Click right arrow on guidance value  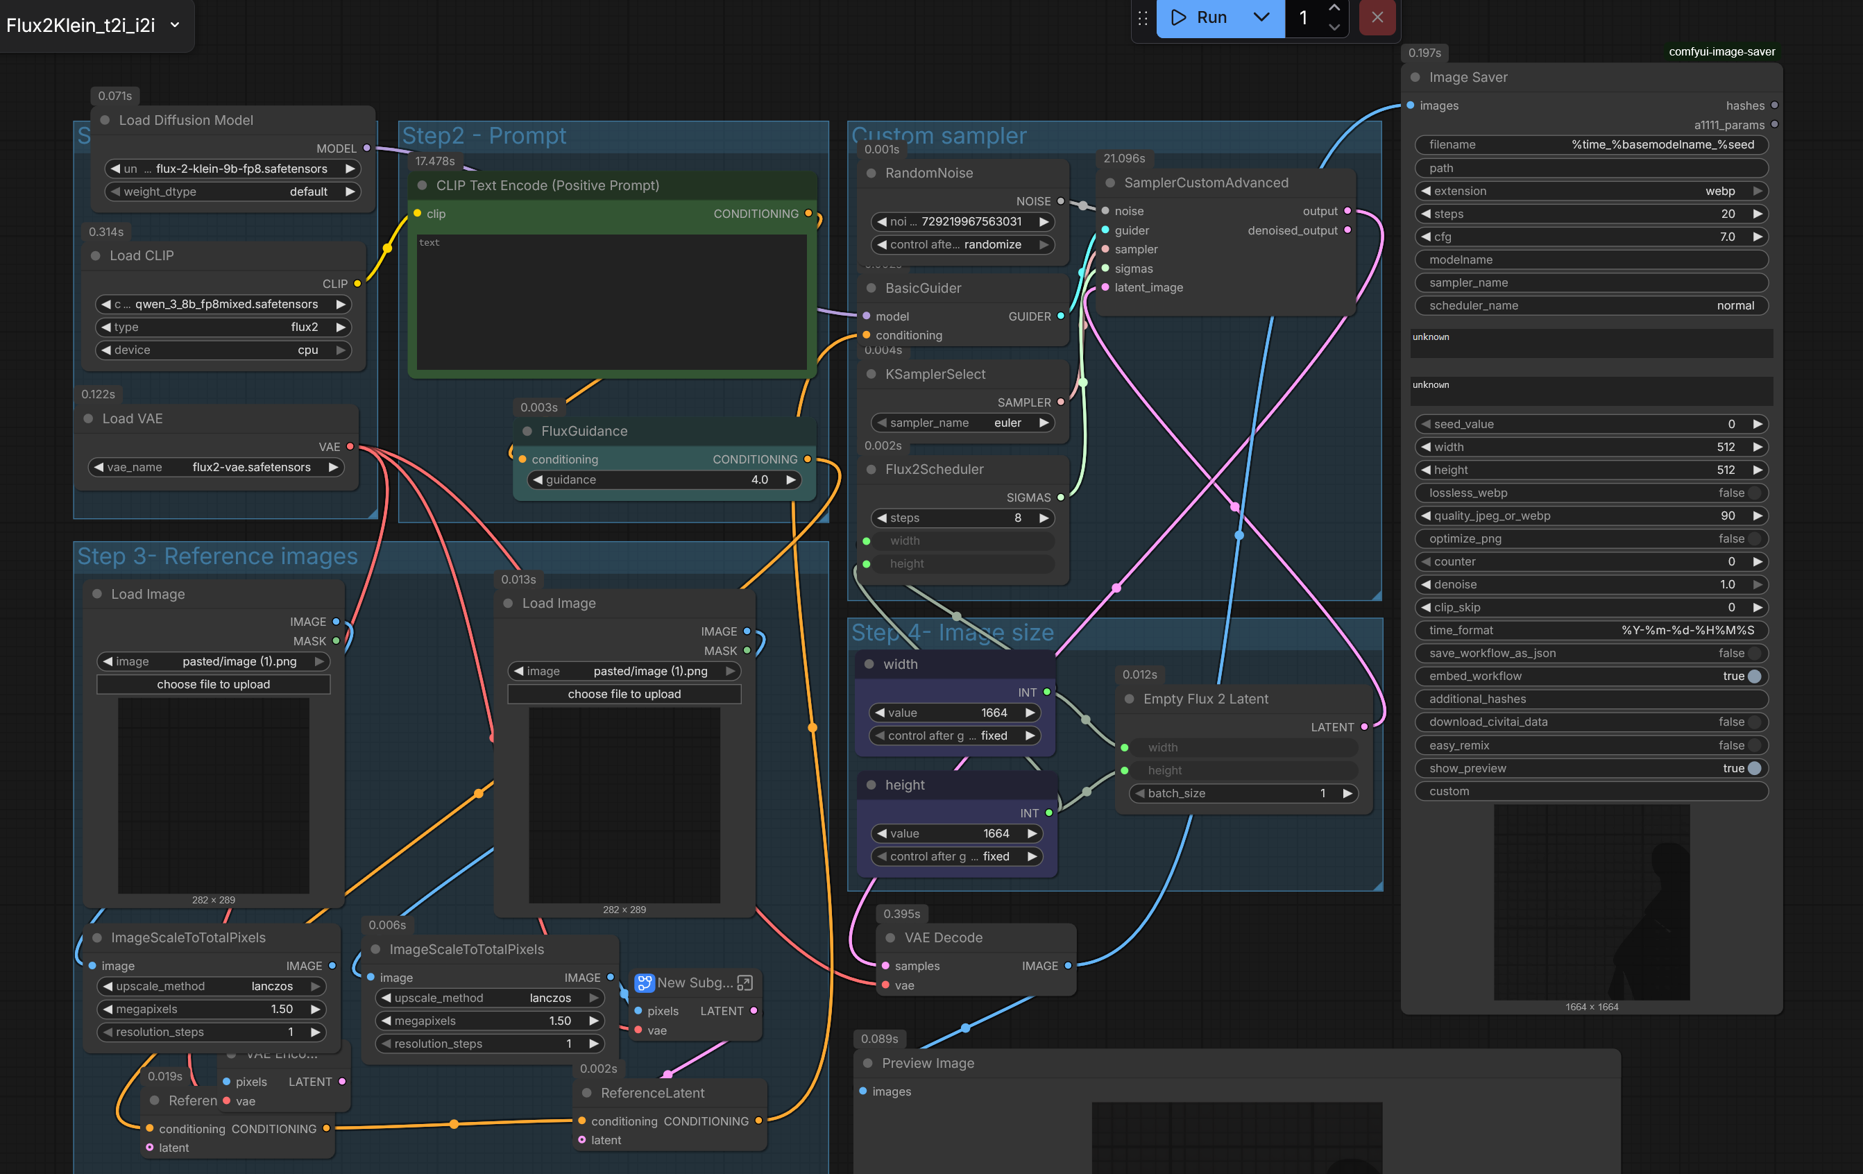(x=791, y=480)
